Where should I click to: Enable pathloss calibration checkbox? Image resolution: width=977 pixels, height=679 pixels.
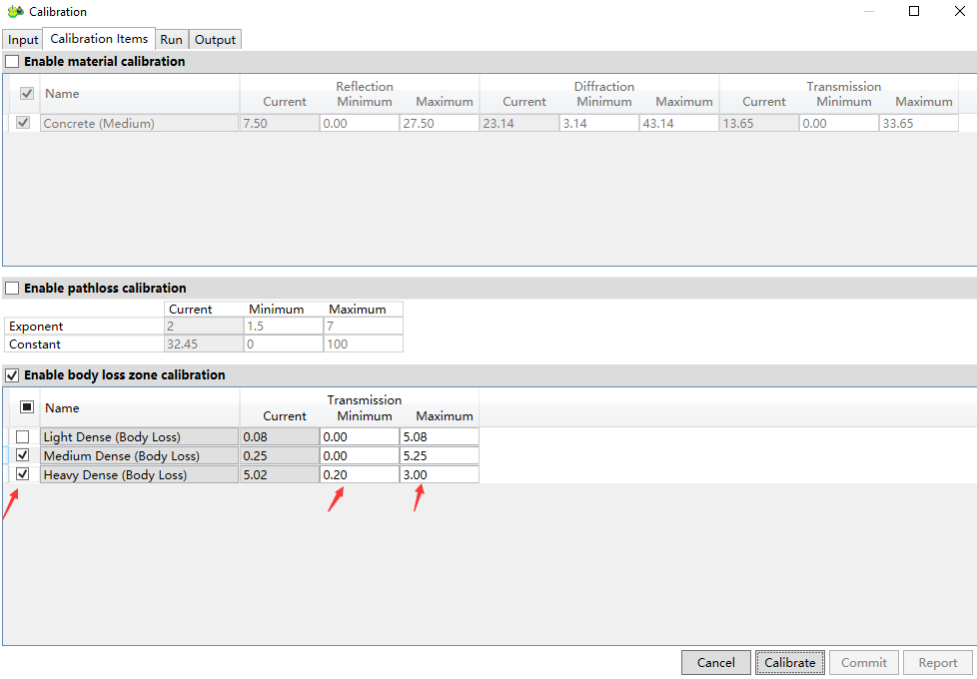(x=12, y=289)
